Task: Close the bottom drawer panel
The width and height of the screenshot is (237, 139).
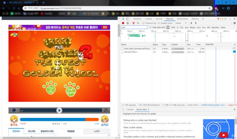Action: click(x=235, y=109)
